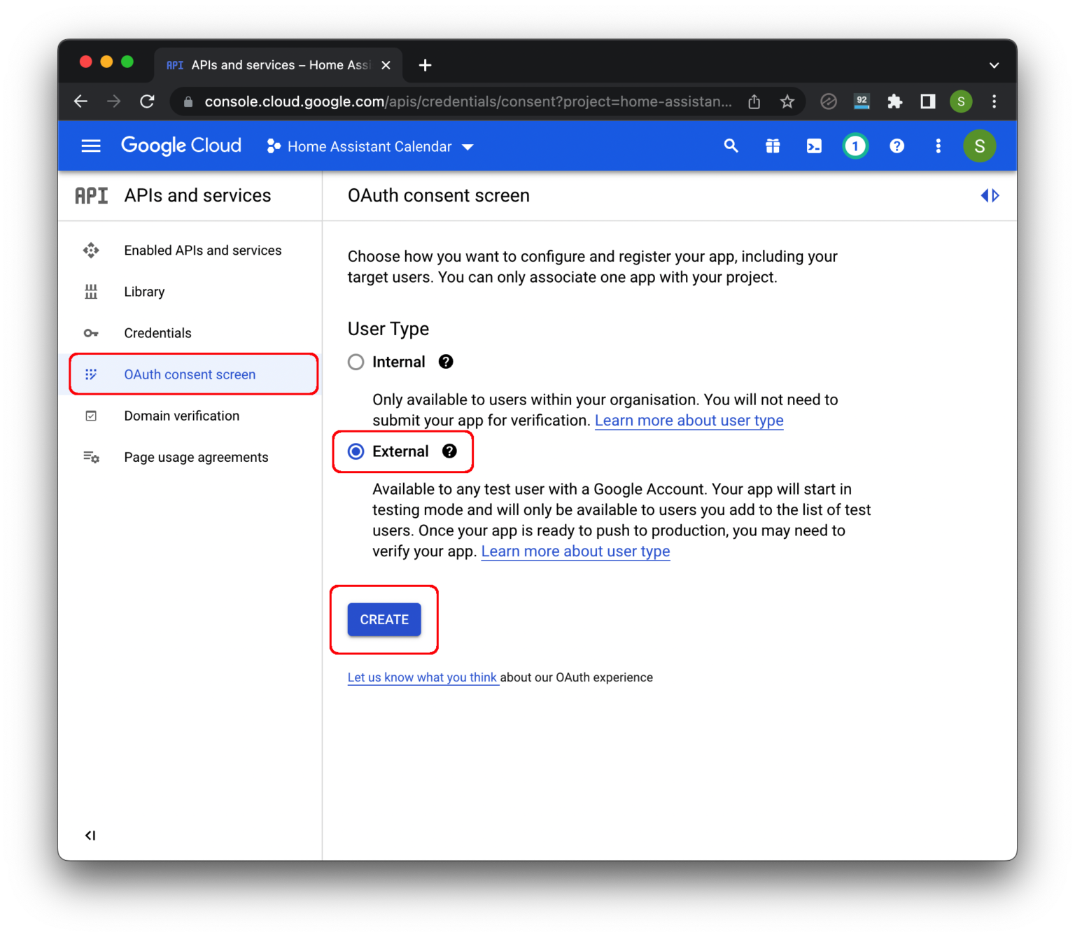Open the 'Learn more about user type' link
The width and height of the screenshot is (1075, 937).
coord(689,420)
